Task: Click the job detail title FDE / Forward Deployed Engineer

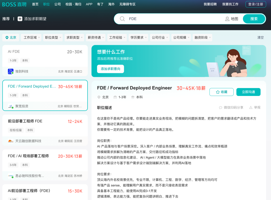Action: 134,88
